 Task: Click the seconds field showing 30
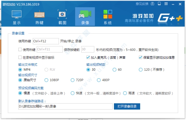point(88,49)
